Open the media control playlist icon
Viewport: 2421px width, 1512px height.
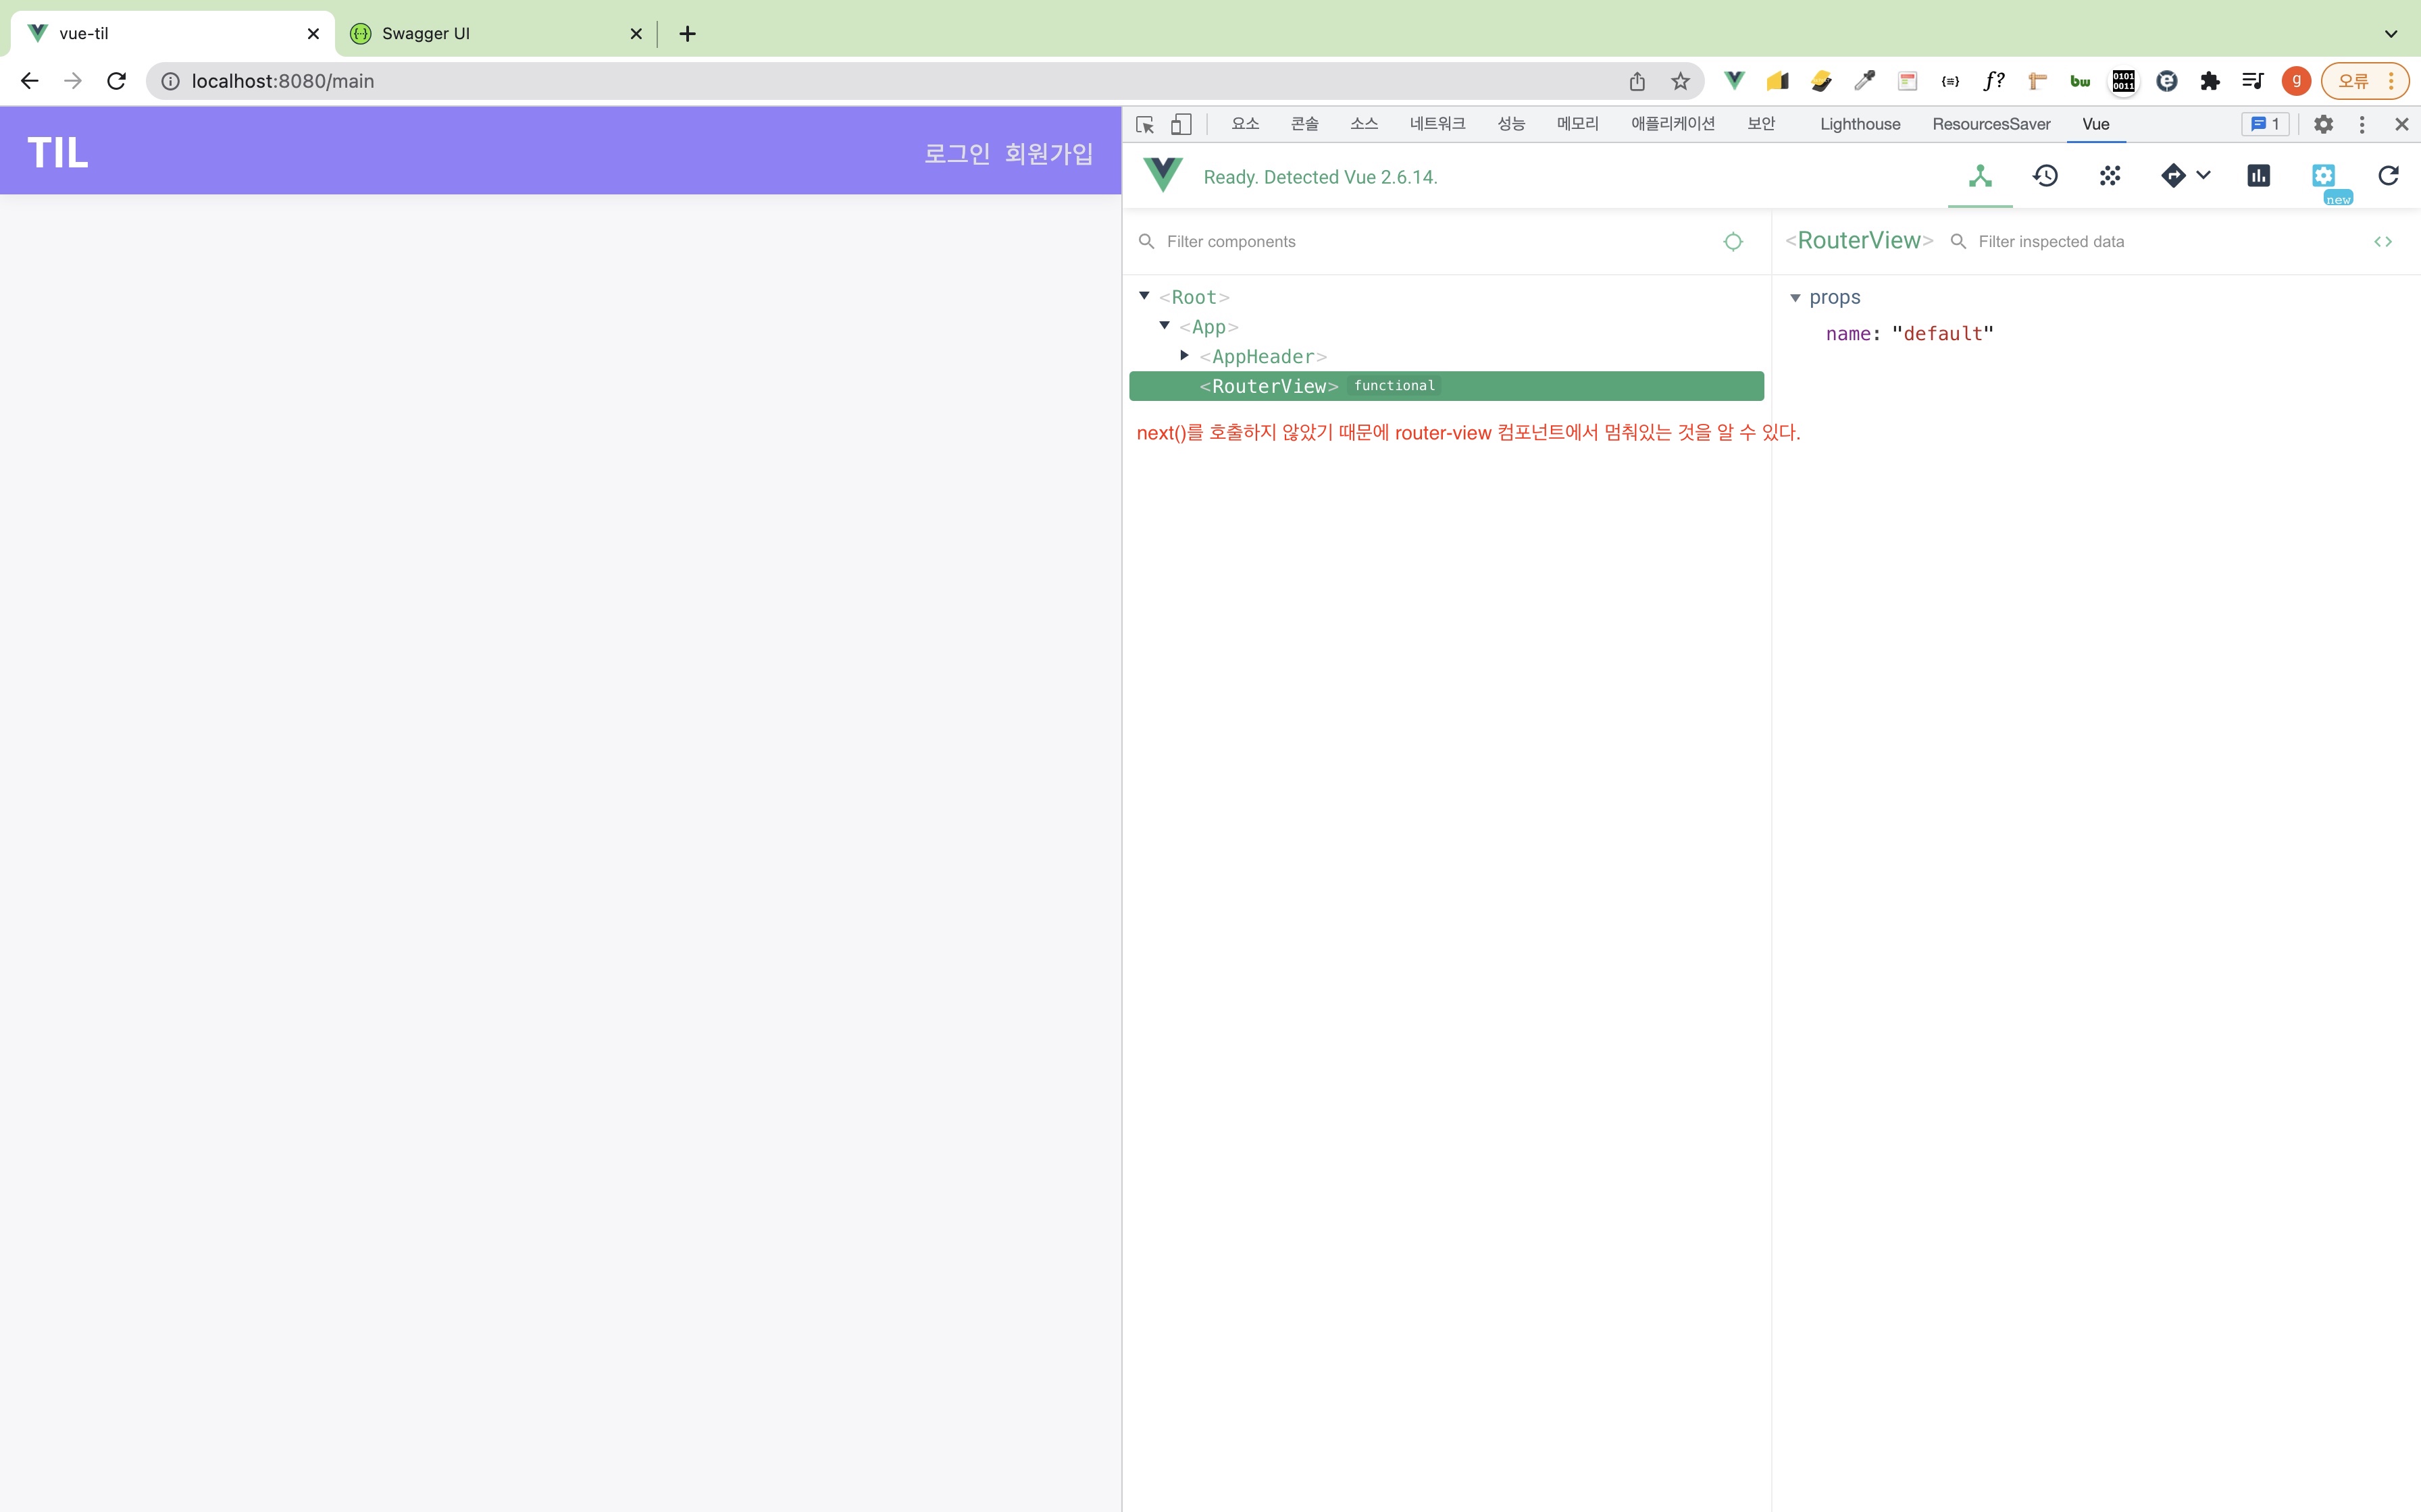(2253, 81)
